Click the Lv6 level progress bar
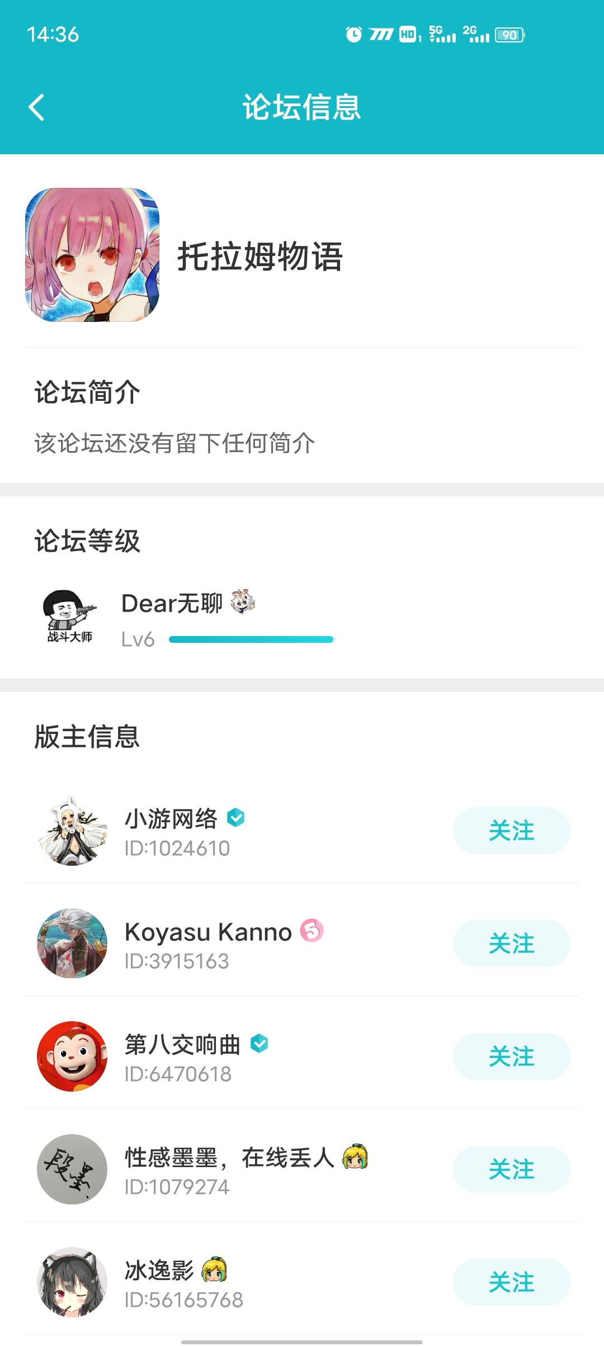Image resolution: width=604 pixels, height=1346 pixels. [x=251, y=639]
